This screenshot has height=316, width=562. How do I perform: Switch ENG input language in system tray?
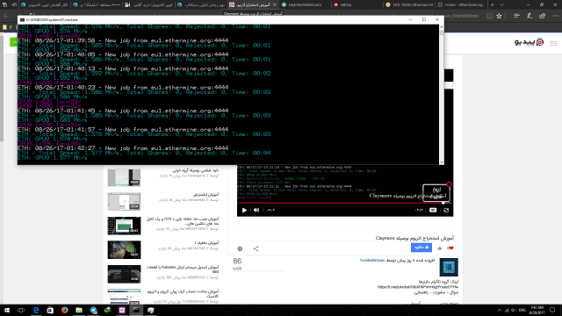522,310
